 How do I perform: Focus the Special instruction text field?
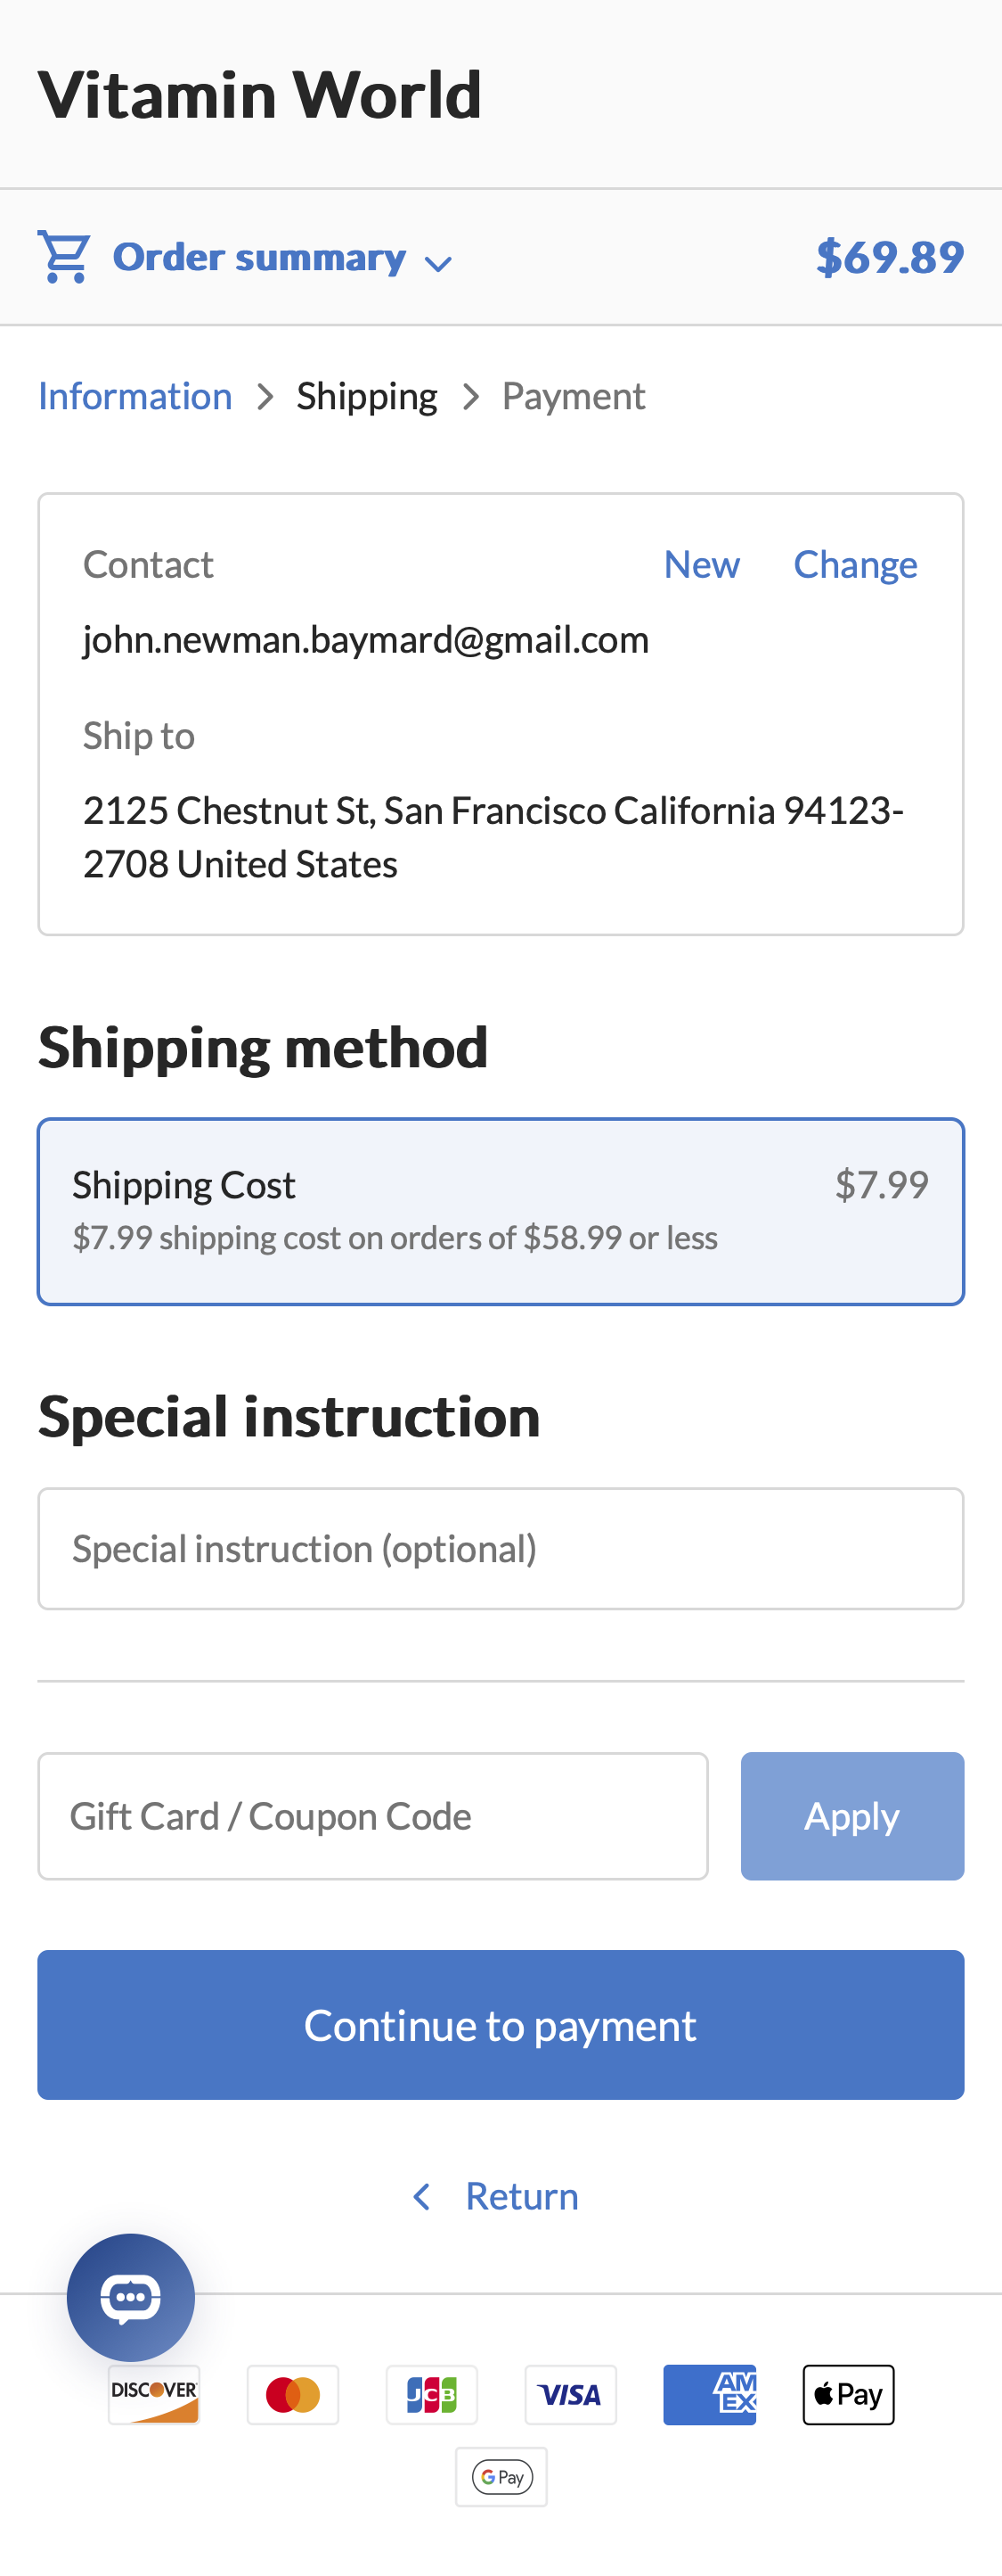[x=501, y=1548]
